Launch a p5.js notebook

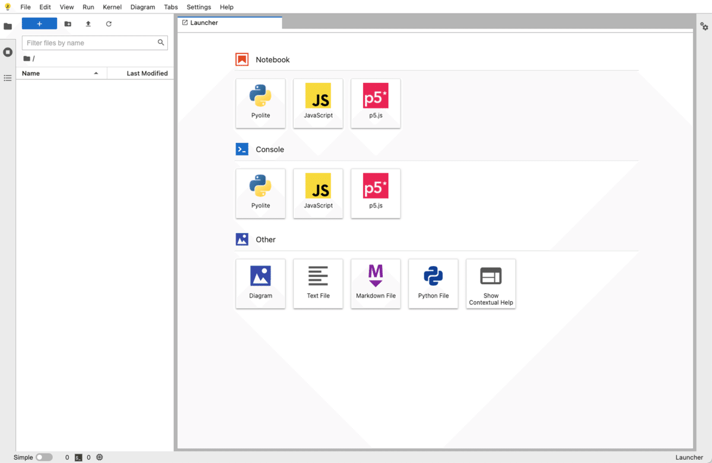click(x=376, y=103)
